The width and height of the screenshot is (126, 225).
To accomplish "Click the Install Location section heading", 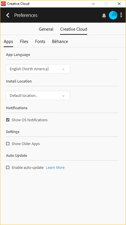I will click(19, 81).
